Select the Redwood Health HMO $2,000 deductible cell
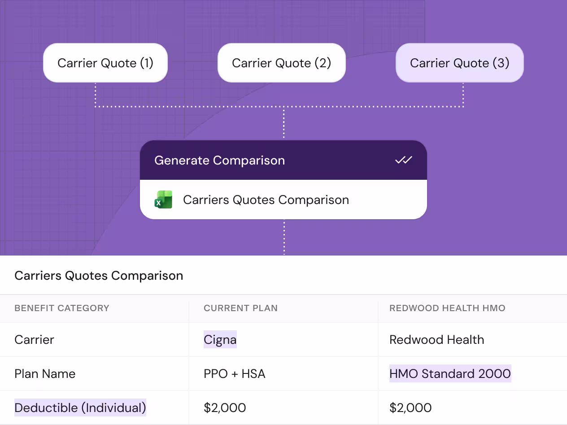The width and height of the screenshot is (567, 425). pyautogui.click(x=410, y=408)
